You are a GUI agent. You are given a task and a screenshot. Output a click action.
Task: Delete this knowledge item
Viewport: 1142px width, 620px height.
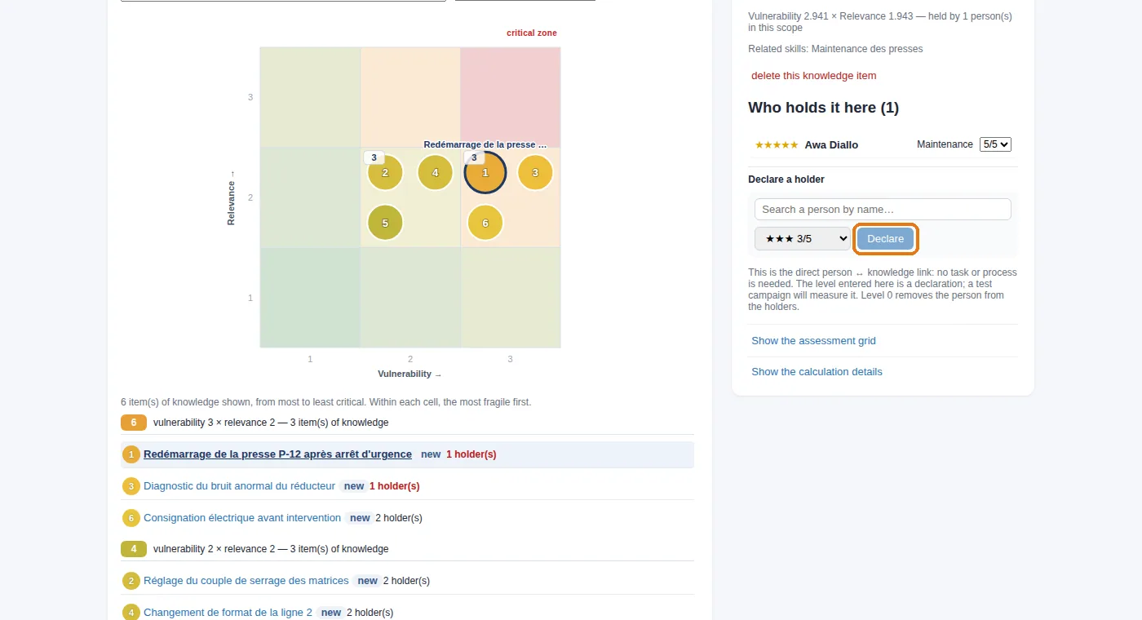813,76
